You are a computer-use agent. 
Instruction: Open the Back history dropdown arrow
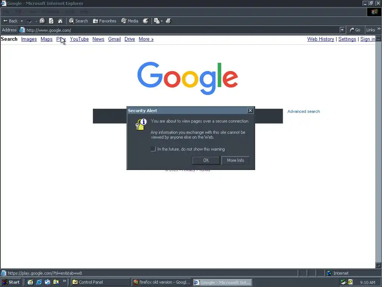pos(22,21)
